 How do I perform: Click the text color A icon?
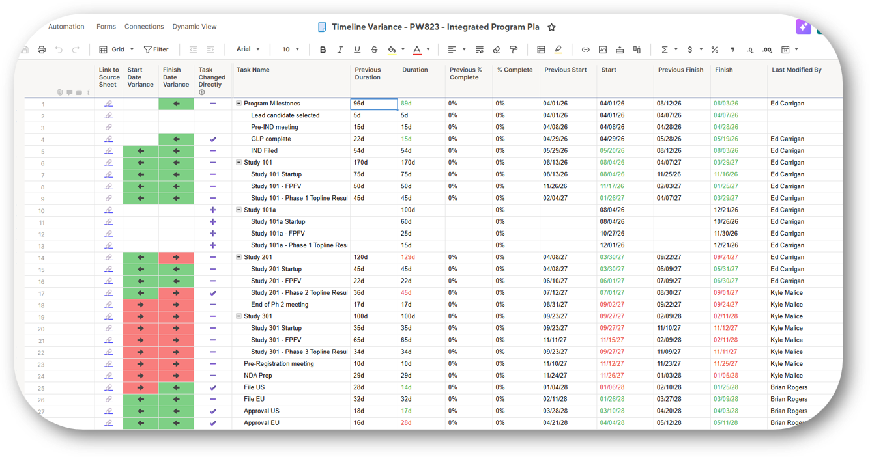[417, 49]
